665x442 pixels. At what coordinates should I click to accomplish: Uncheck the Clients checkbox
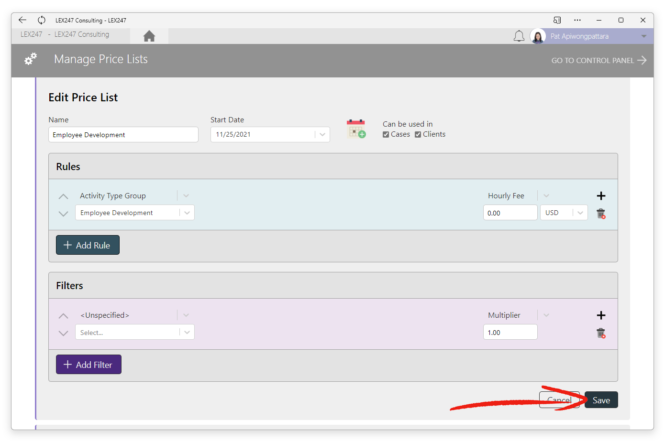418,135
